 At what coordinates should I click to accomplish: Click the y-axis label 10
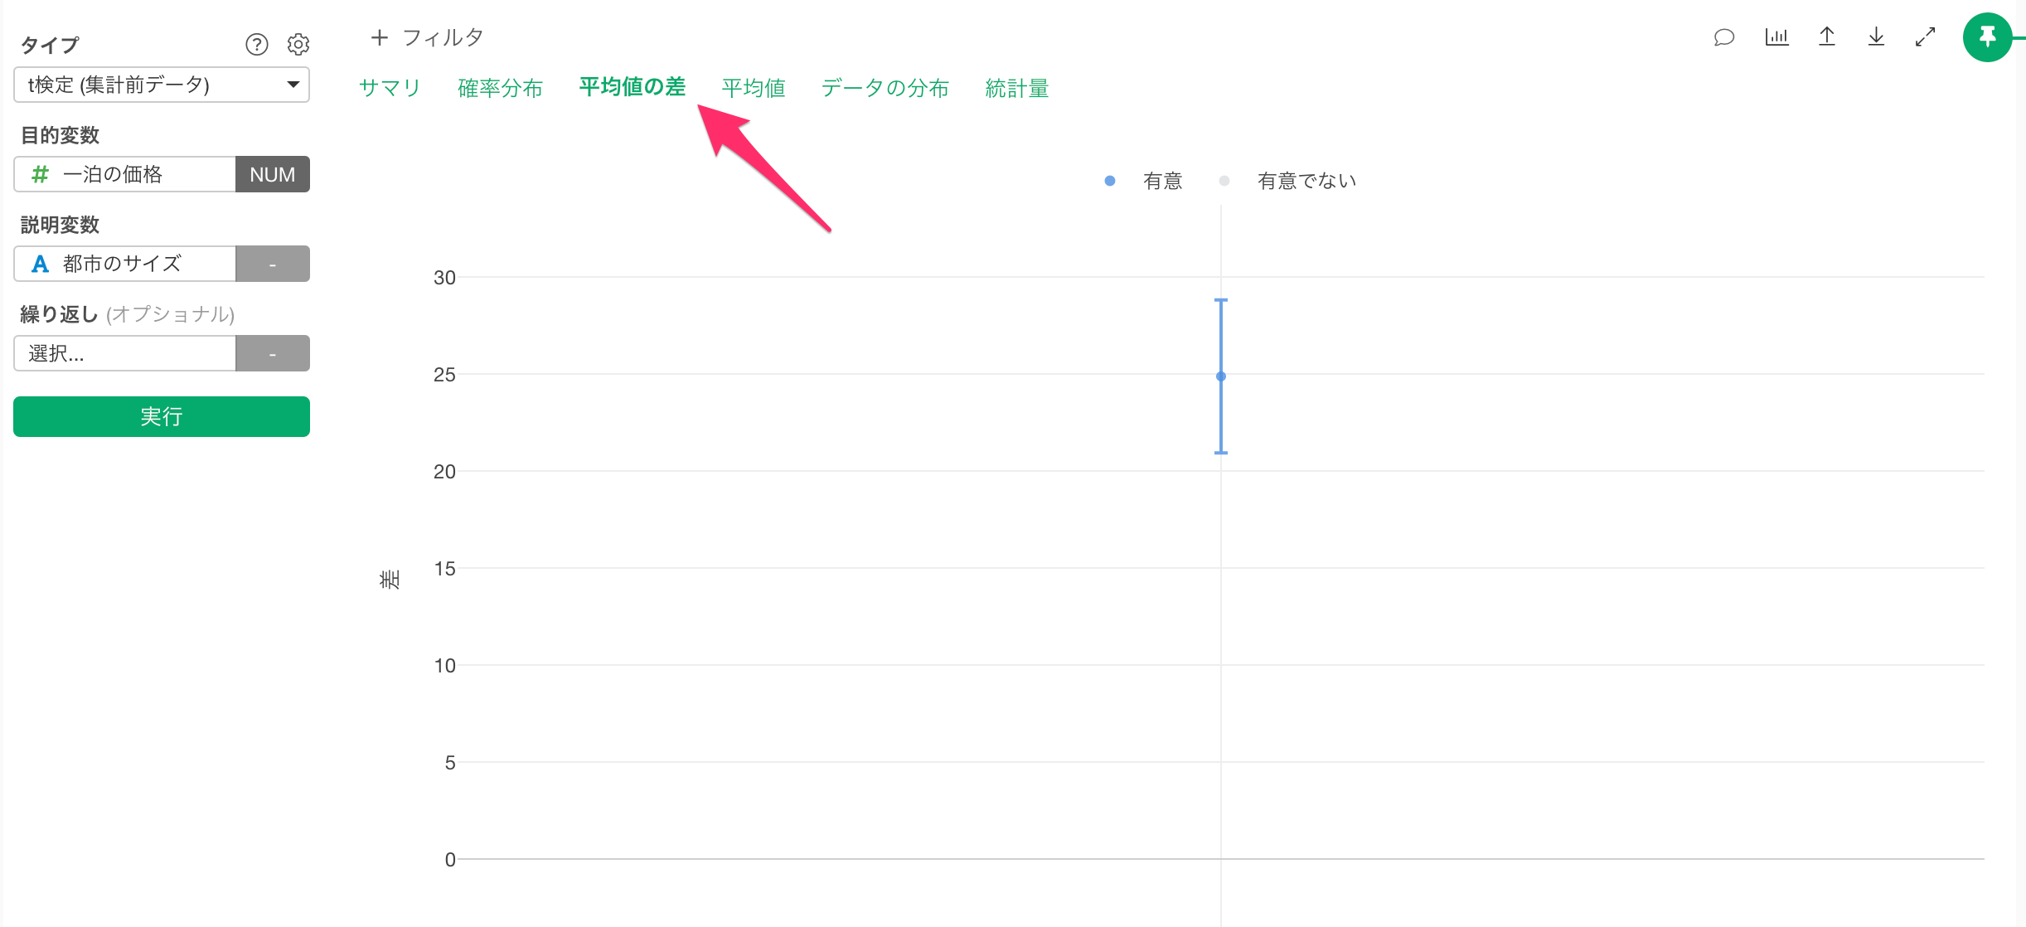point(444,666)
